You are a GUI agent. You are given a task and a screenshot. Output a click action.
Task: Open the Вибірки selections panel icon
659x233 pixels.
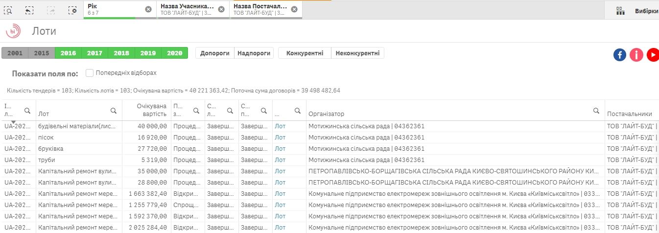(x=621, y=11)
